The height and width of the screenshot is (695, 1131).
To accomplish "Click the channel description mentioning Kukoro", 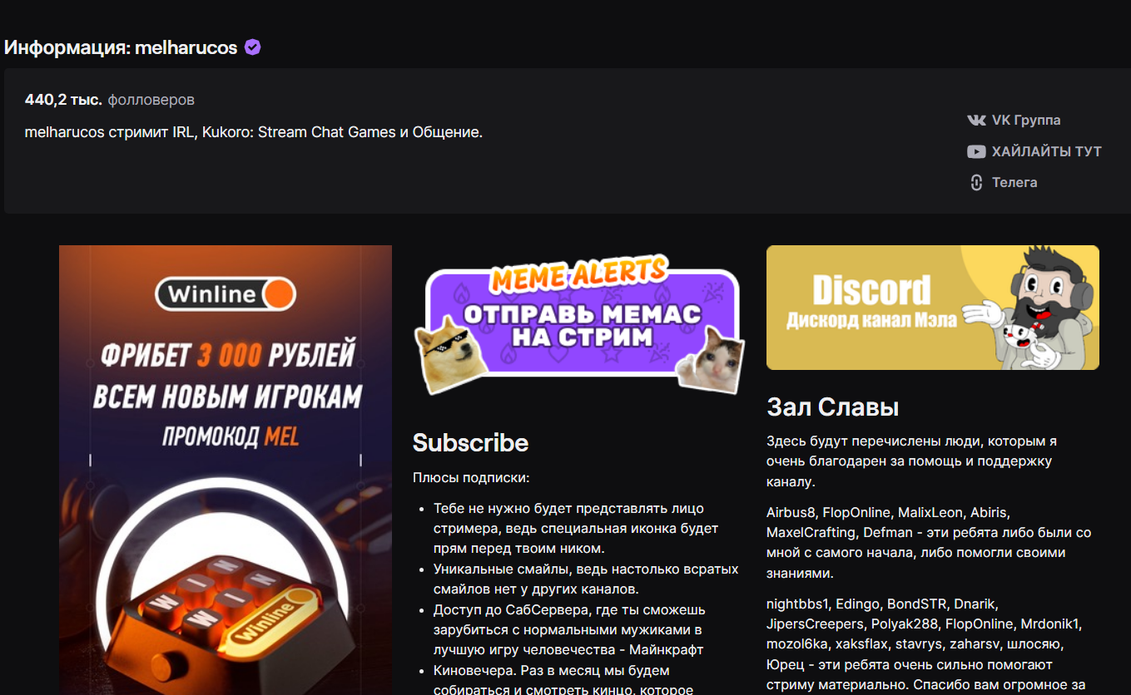I will [254, 132].
